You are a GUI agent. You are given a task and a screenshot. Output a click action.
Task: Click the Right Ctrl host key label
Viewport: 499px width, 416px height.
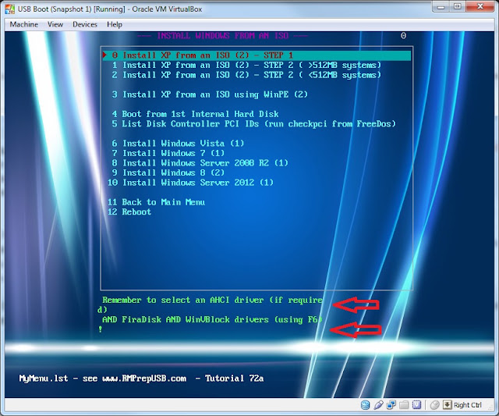click(x=468, y=405)
